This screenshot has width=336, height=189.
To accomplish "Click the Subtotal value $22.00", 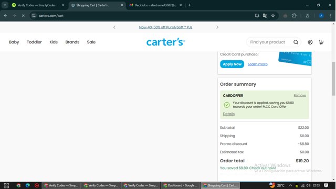I will pos(303,128).
